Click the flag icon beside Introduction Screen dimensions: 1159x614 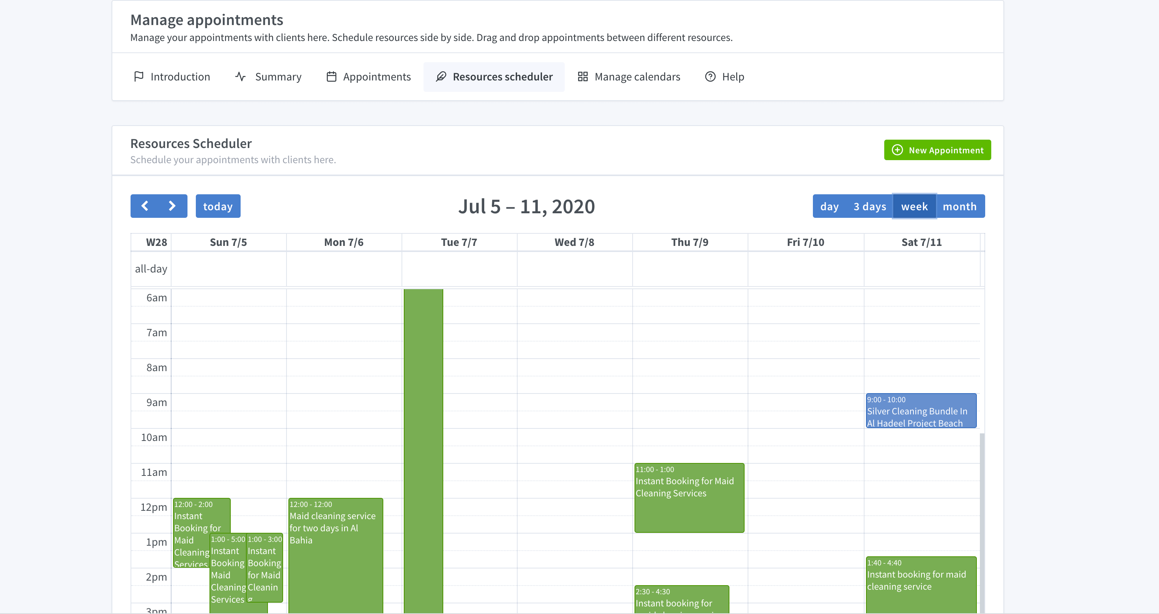(x=139, y=77)
